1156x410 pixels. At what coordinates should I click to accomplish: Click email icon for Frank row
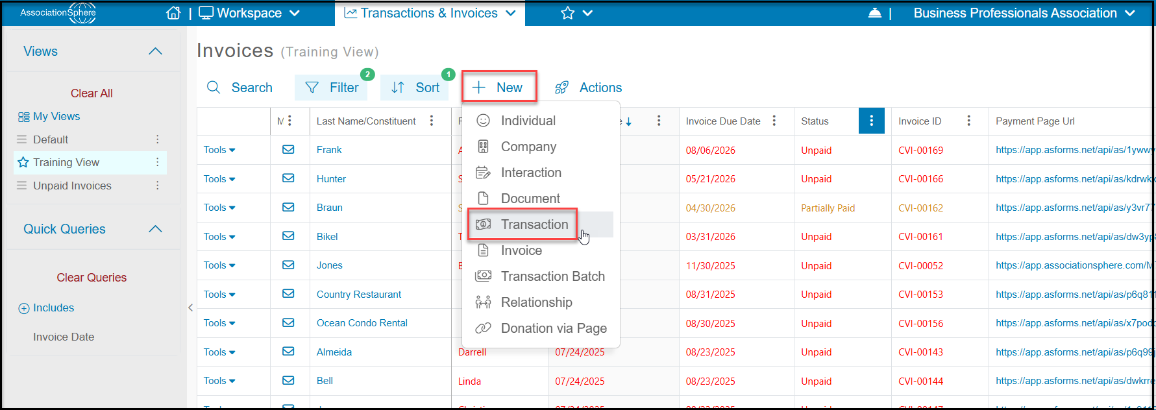pyautogui.click(x=288, y=149)
